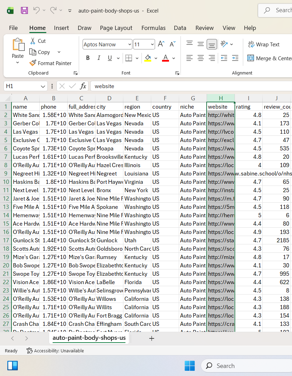The height and width of the screenshot is (376, 292).
Task: Select Align Right icon
Action: click(x=212, y=58)
